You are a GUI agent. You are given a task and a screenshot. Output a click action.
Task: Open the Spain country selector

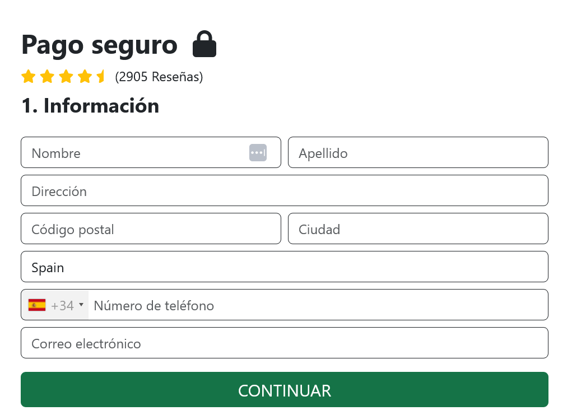pyautogui.click(x=285, y=267)
